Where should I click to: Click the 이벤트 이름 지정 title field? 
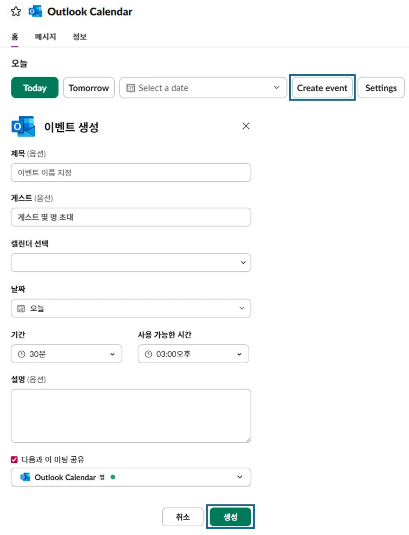coord(131,173)
